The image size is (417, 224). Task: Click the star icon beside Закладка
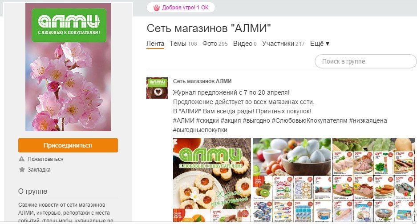22,169
